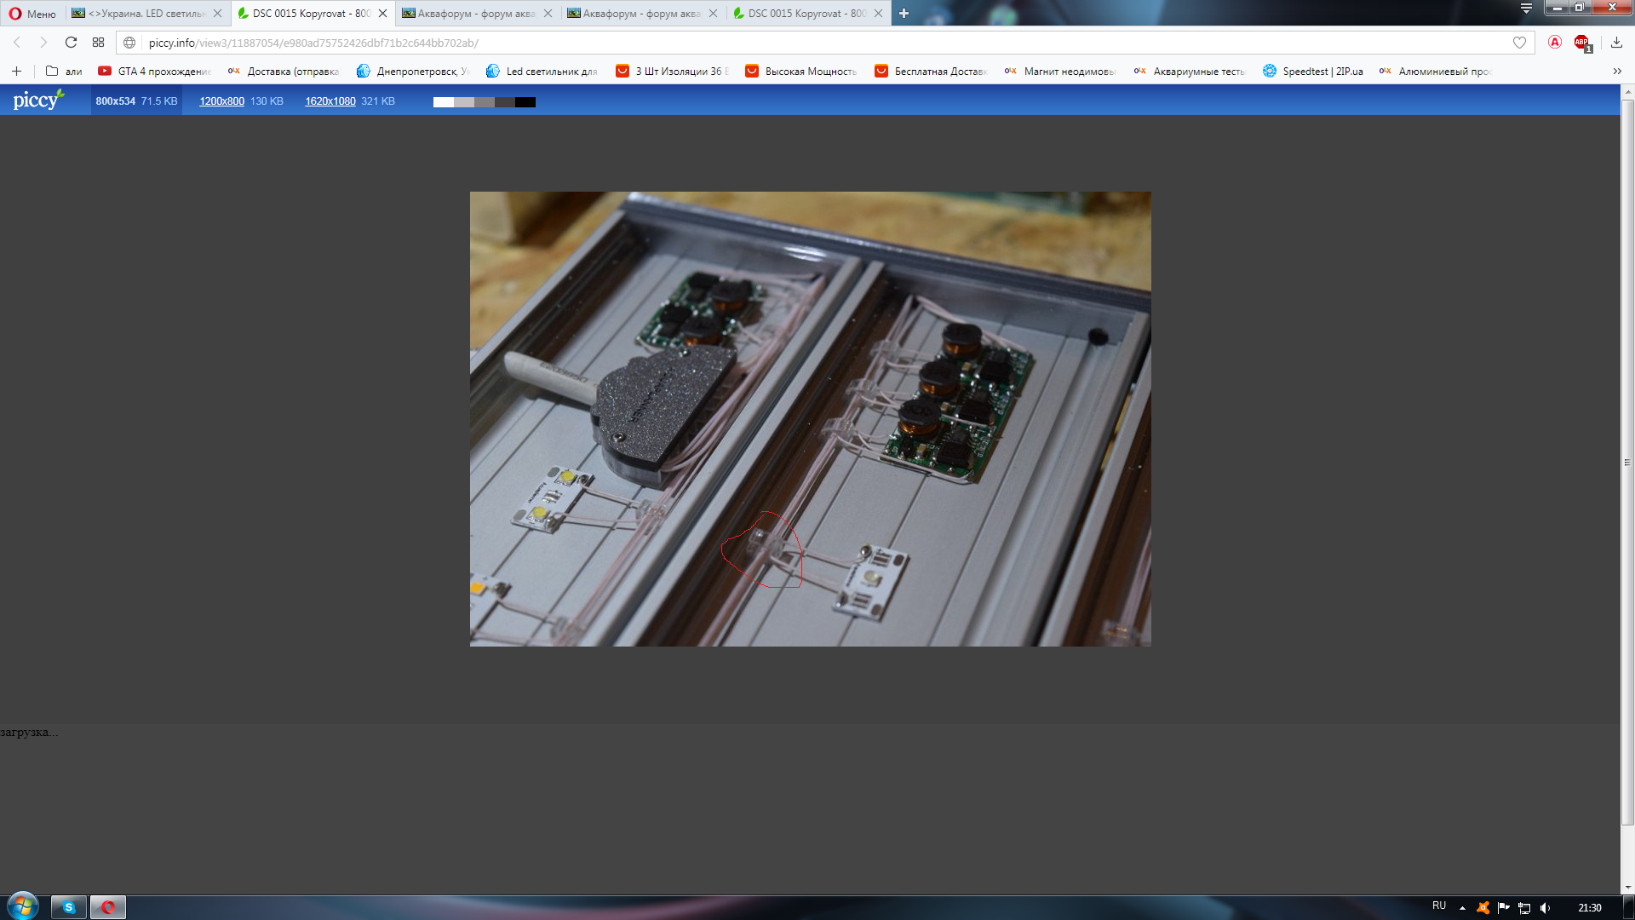The width and height of the screenshot is (1635, 920).
Task: Click the piccy logo
Action: tap(37, 100)
